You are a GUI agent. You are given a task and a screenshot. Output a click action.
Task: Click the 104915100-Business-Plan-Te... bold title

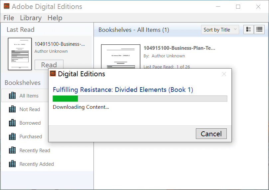pos(179,48)
